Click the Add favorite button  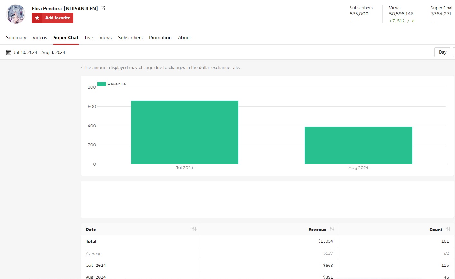[x=52, y=18]
